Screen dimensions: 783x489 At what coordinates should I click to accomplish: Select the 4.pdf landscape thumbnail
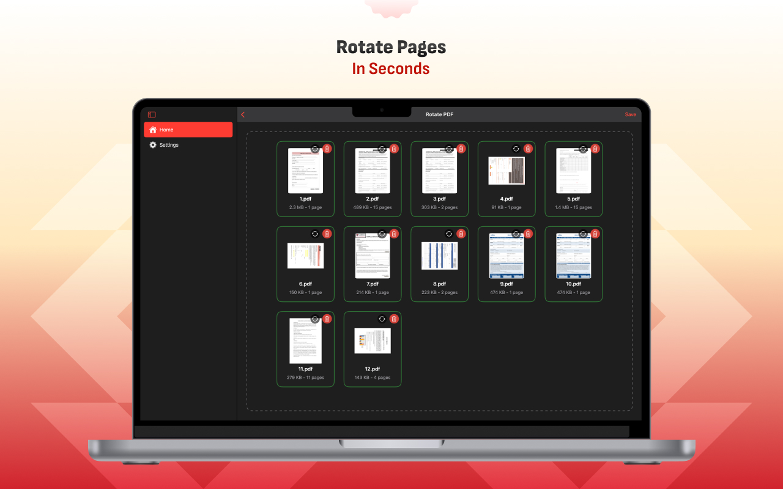[507, 171]
